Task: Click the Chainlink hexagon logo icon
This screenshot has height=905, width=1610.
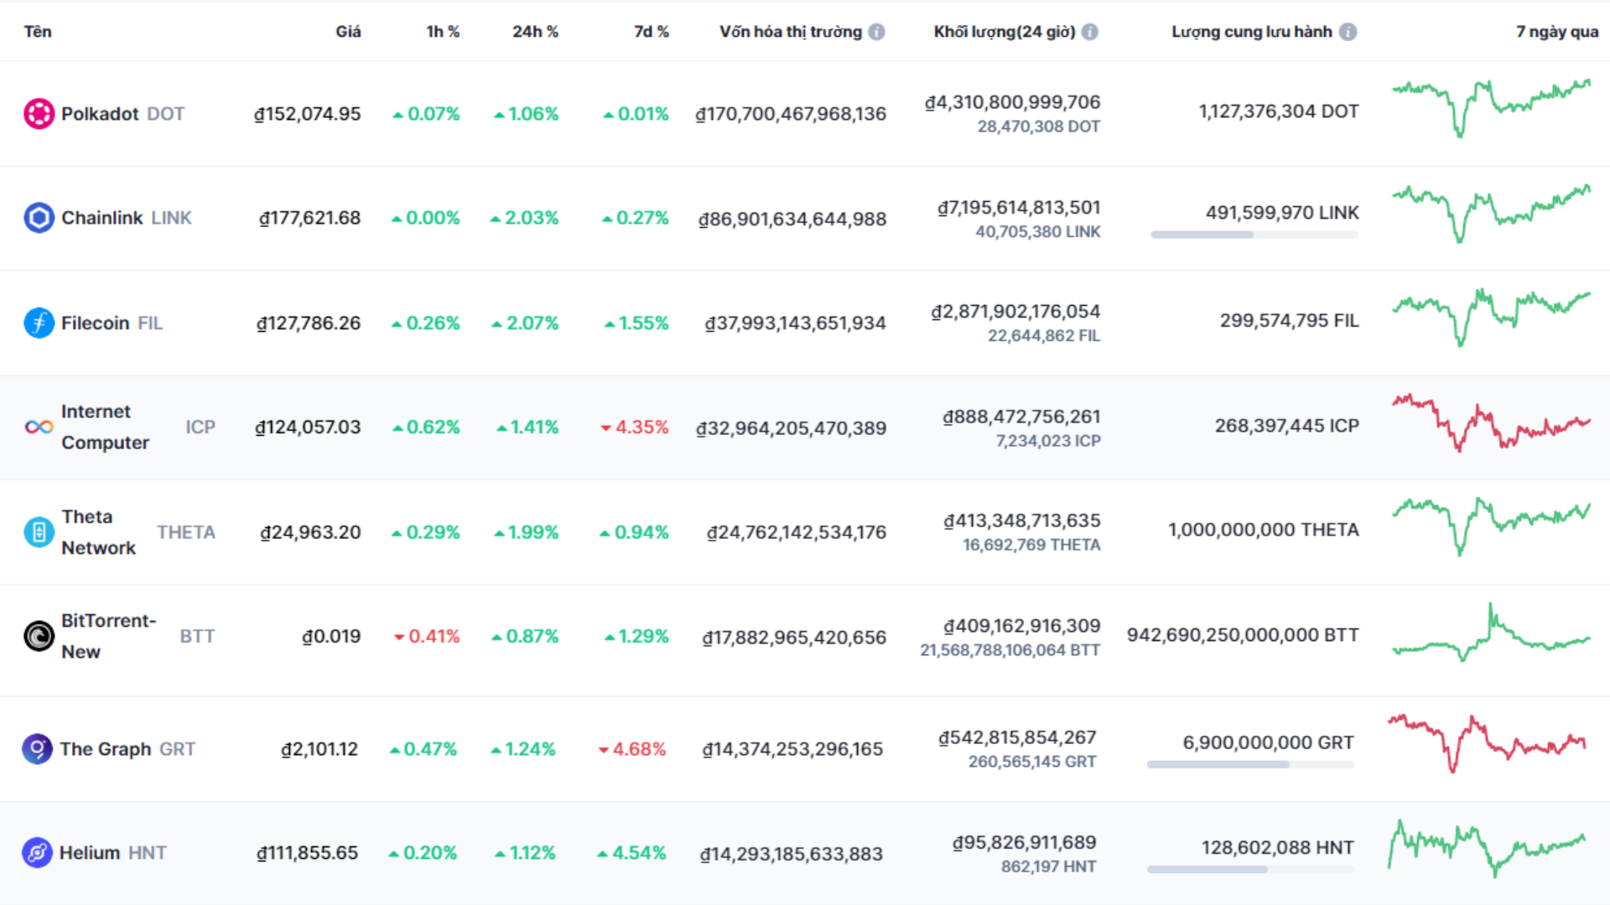Action: coord(39,218)
